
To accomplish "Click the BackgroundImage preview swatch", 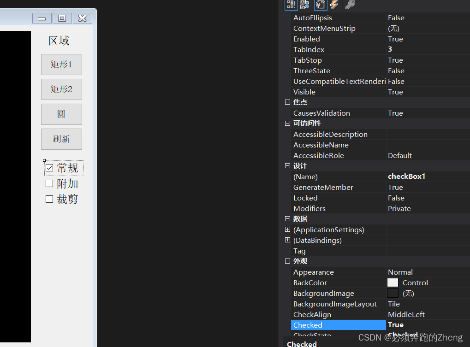I will click(393, 293).
